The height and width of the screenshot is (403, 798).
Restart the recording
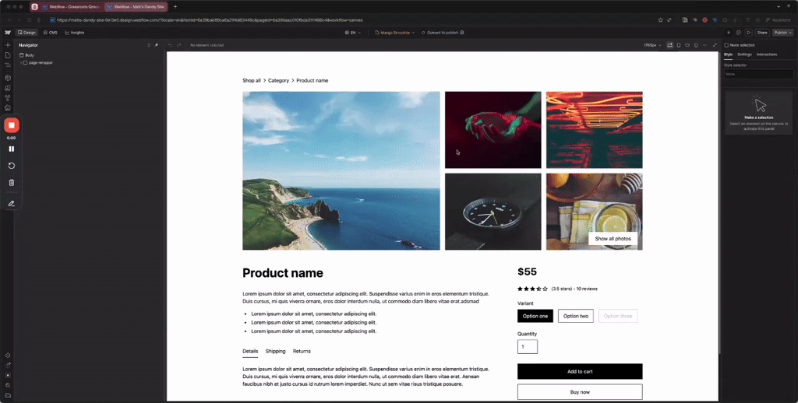click(11, 166)
